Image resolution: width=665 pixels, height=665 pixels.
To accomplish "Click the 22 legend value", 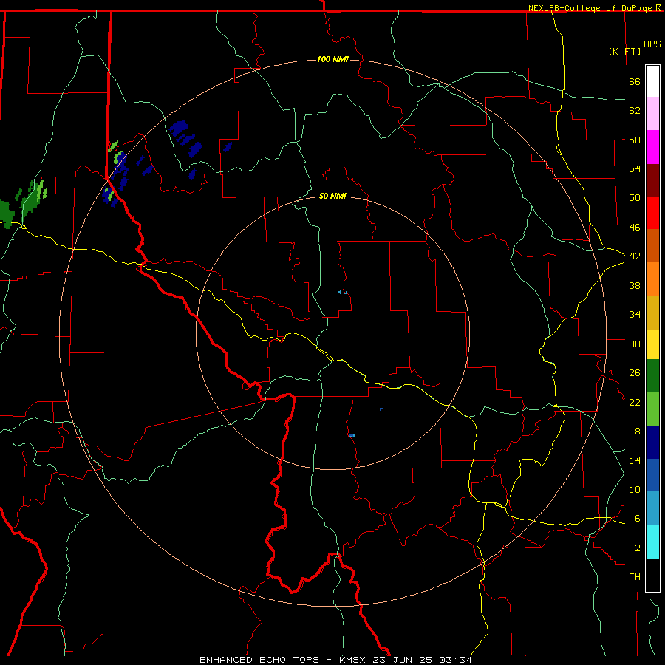I will tap(635, 402).
